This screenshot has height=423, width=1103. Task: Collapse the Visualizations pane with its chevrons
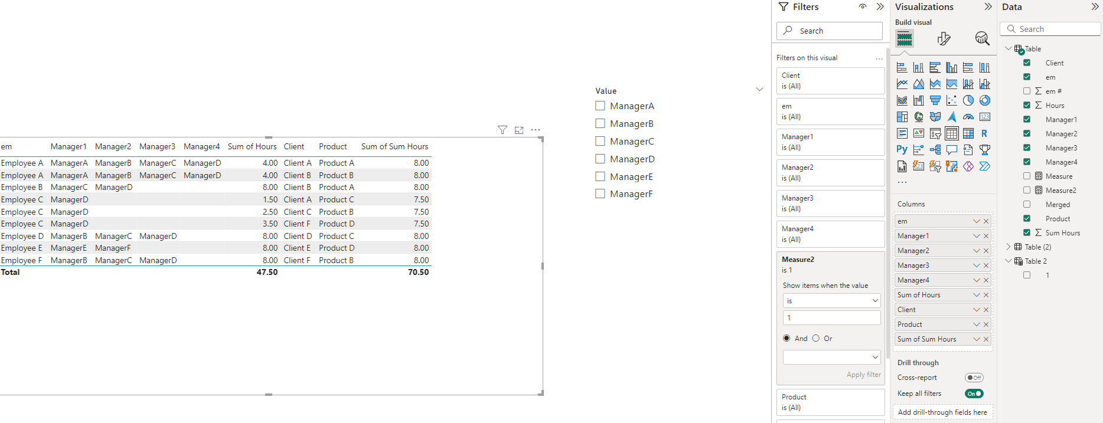988,6
